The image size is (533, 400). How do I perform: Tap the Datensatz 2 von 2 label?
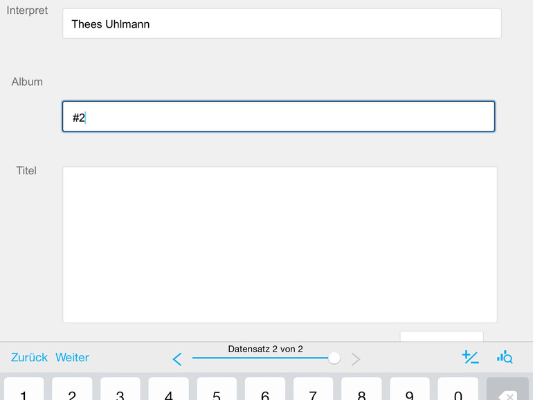click(x=265, y=349)
